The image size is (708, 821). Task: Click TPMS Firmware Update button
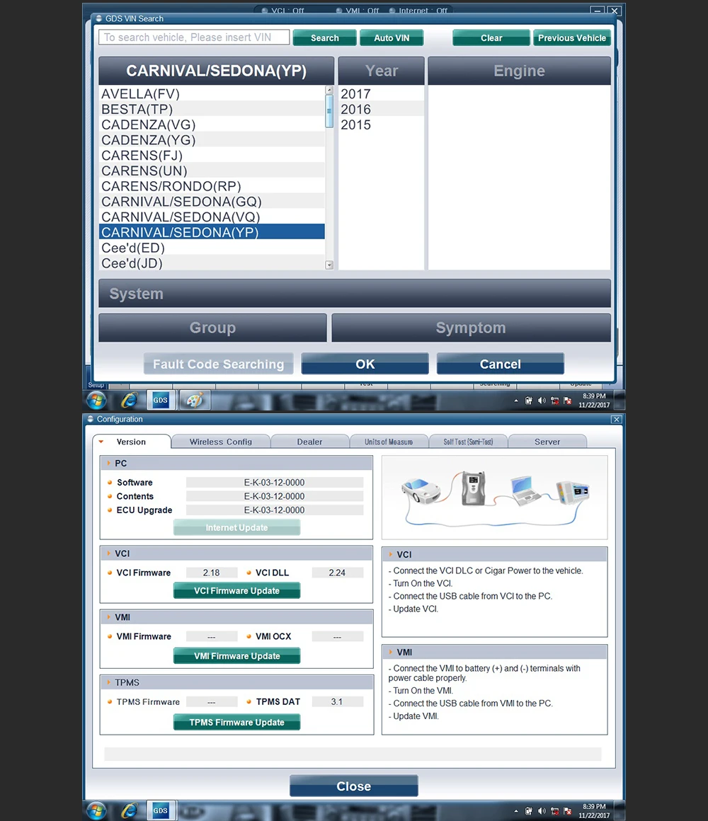coord(236,722)
